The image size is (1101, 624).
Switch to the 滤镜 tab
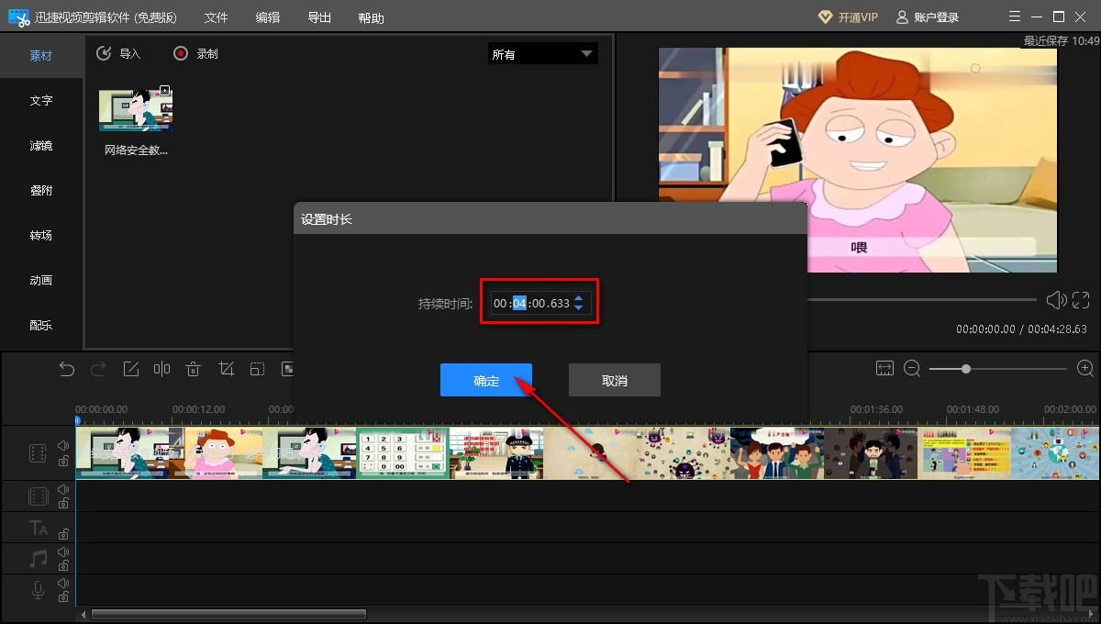[x=41, y=145]
